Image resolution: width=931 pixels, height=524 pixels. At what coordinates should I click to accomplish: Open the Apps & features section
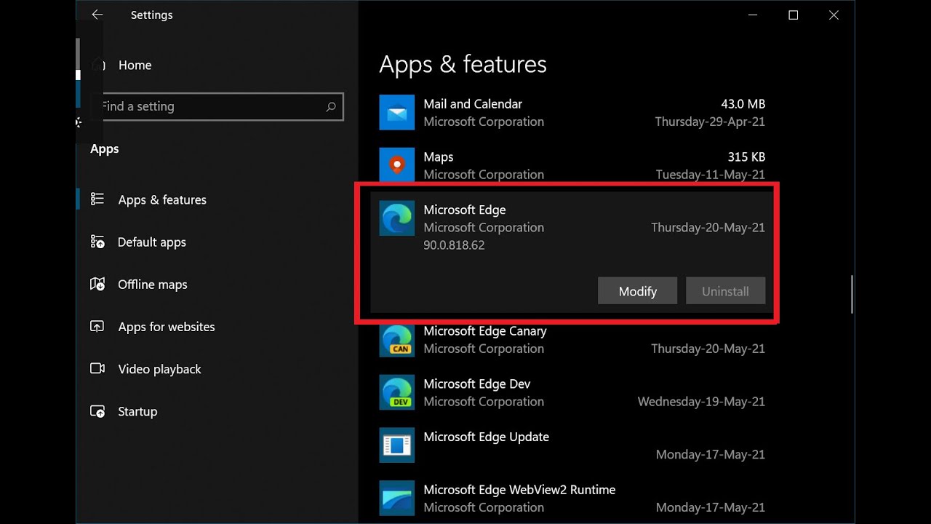tap(162, 199)
